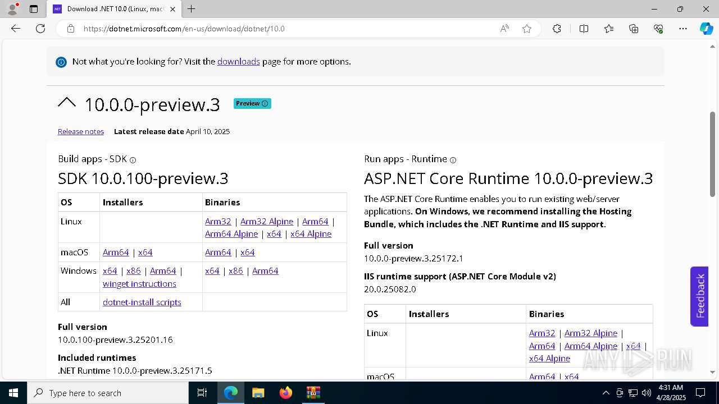The image size is (719, 404).
Task: Open the tab actions menu icon
Action: pos(34,9)
